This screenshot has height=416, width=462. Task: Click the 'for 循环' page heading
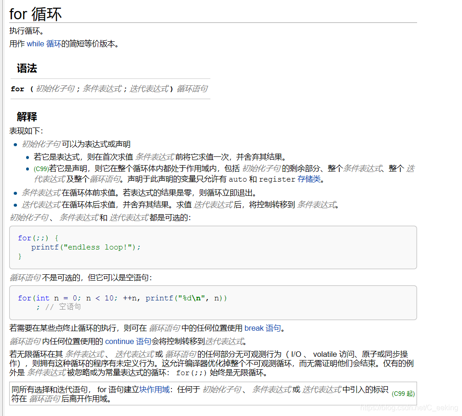(35, 14)
